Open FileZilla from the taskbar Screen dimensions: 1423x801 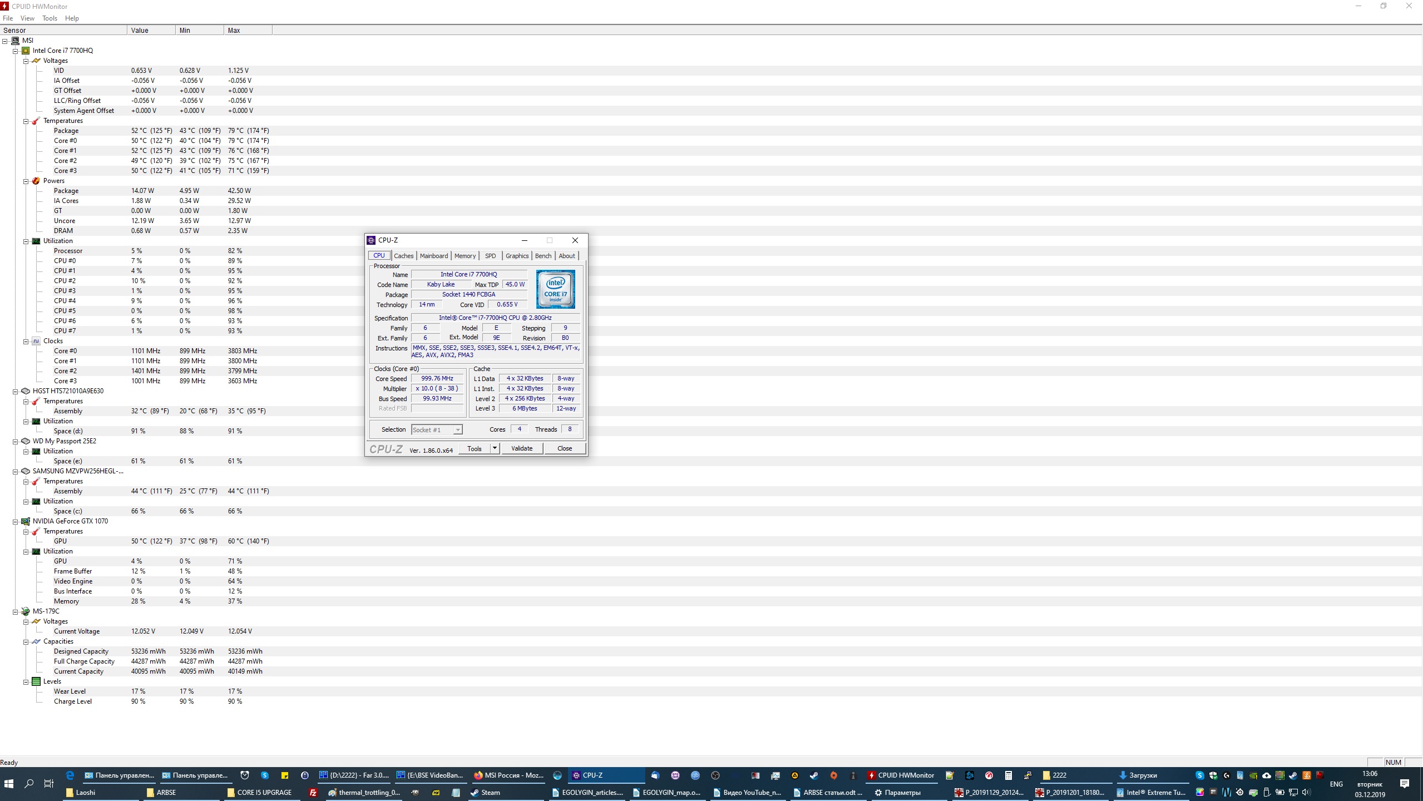(313, 793)
